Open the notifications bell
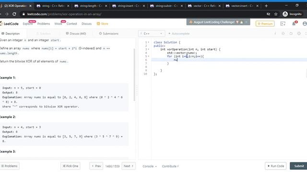 (x=294, y=23)
